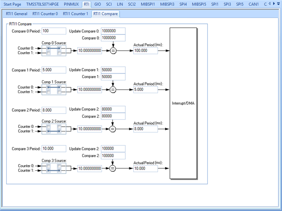
Task: Click the Comp 2 source frequency field
Action: [90, 129]
